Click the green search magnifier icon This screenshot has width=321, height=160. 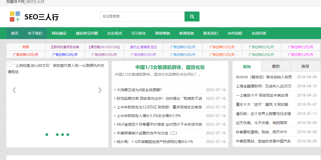point(192,16)
